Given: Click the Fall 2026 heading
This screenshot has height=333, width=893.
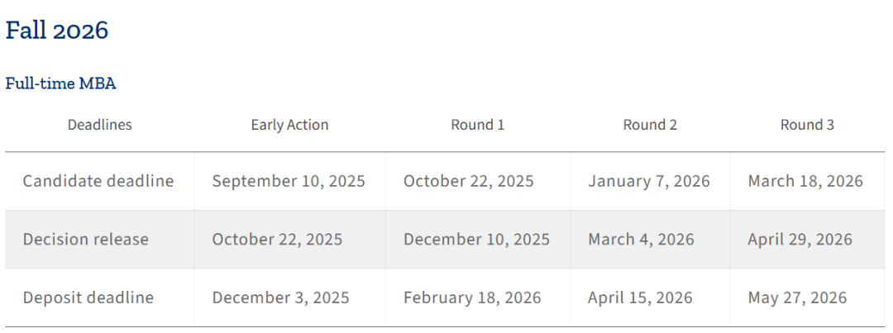Looking at the screenshot, I should point(57,31).
